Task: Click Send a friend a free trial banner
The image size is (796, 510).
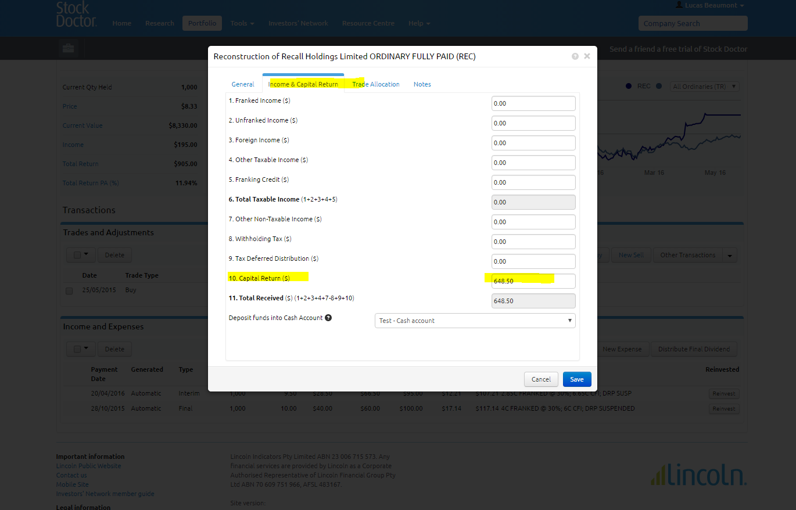Action: [x=679, y=49]
